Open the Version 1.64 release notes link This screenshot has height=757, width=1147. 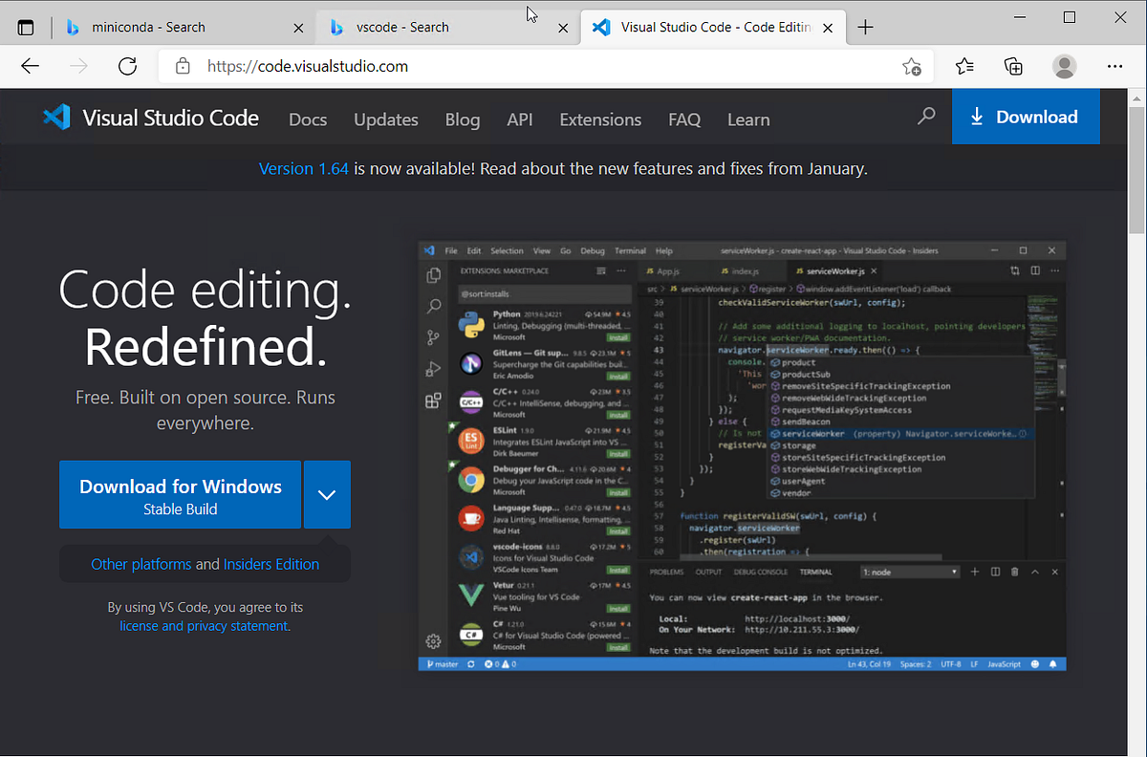pos(304,168)
